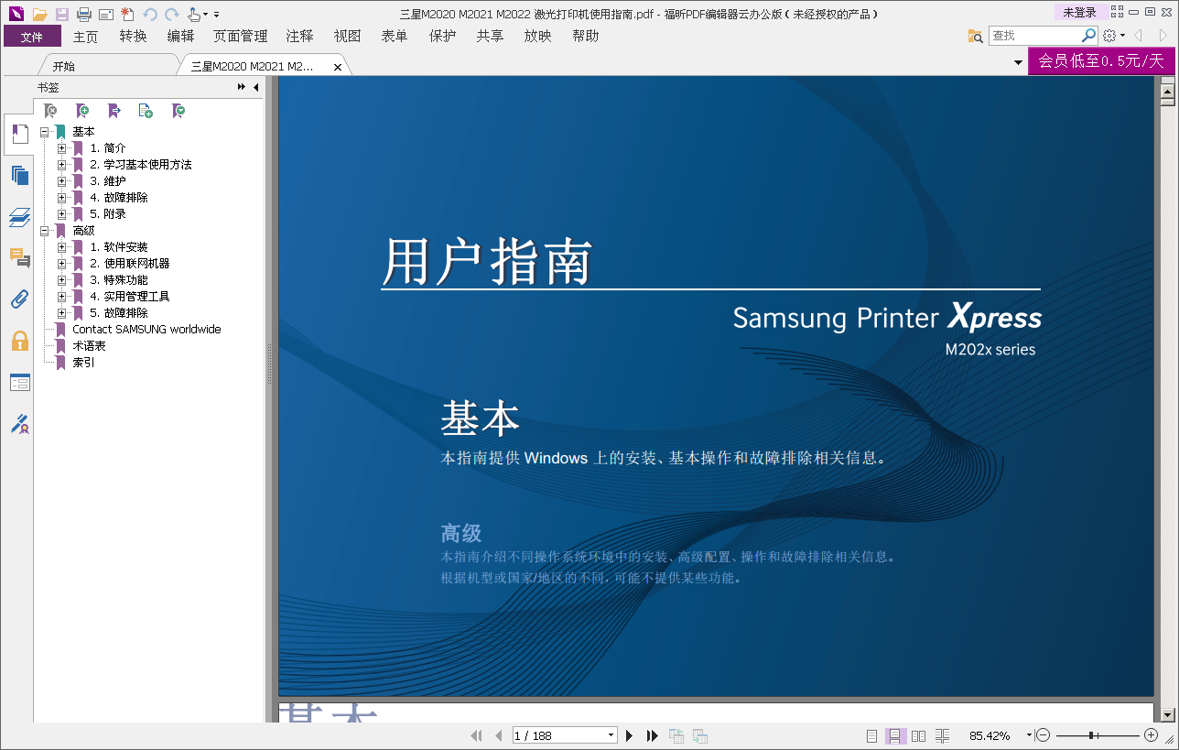Click the blue page with plus bookmark icon
Viewport: 1179px width, 750px height.
[x=146, y=111]
